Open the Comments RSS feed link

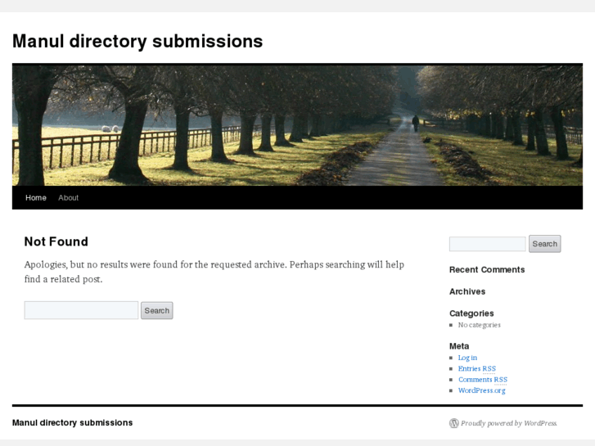482,380
